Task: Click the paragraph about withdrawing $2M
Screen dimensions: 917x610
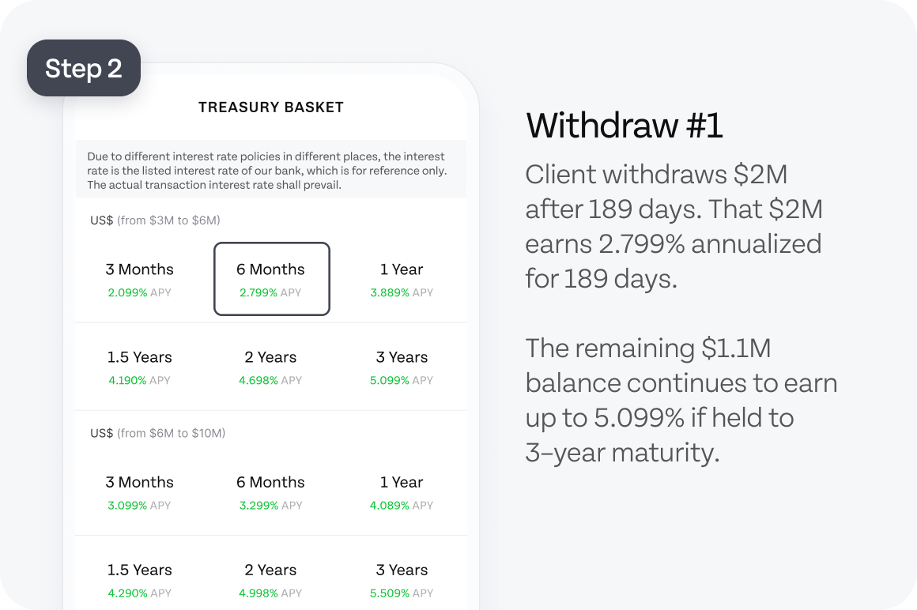Action: 674,226
